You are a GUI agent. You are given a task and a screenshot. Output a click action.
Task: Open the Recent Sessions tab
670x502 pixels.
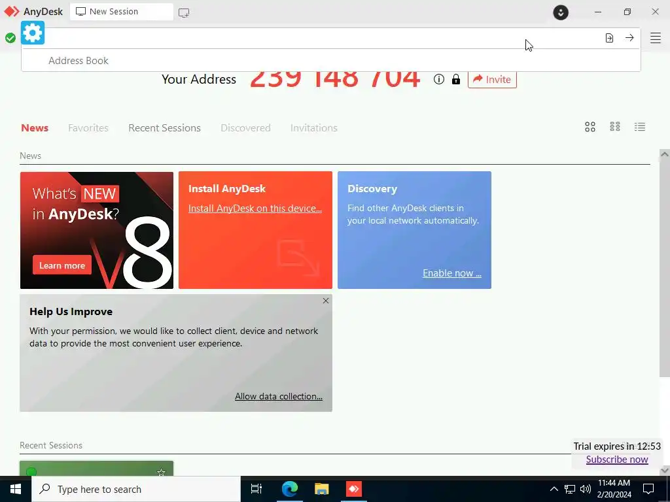[164, 128]
